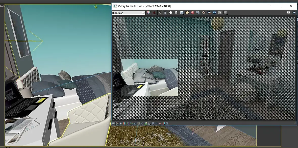Viewport: 298px width, 148px height.
Task: Switch to alpha channel white circle
Action: tap(171, 13)
